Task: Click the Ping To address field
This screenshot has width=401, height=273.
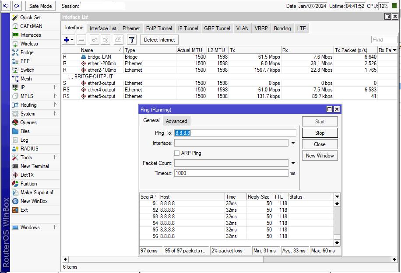Action: [x=235, y=133]
